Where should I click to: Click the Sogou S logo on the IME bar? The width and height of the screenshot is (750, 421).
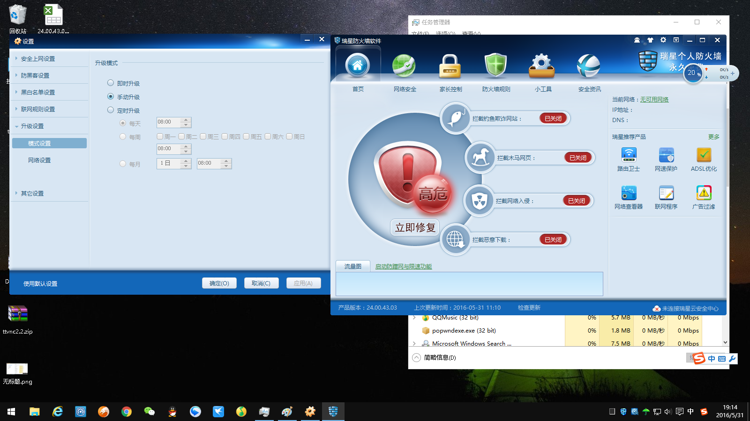pyautogui.click(x=699, y=358)
